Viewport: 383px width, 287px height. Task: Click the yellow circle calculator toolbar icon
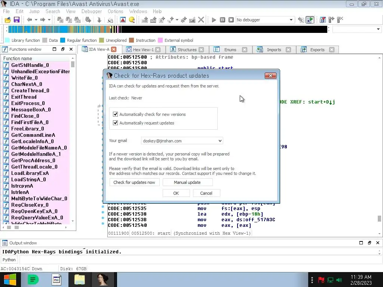pos(132,20)
